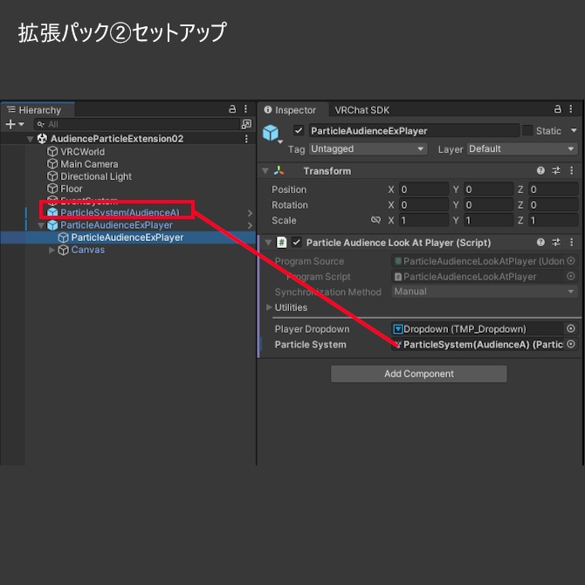Open the script component kebab menu

click(572, 242)
